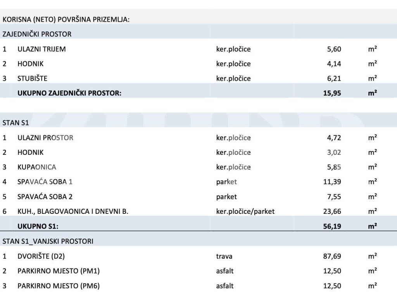This screenshot has width=397, height=298.
Task: Click the 'STAN S1_VANJSKI PROSTORI' header
Action: (48, 241)
